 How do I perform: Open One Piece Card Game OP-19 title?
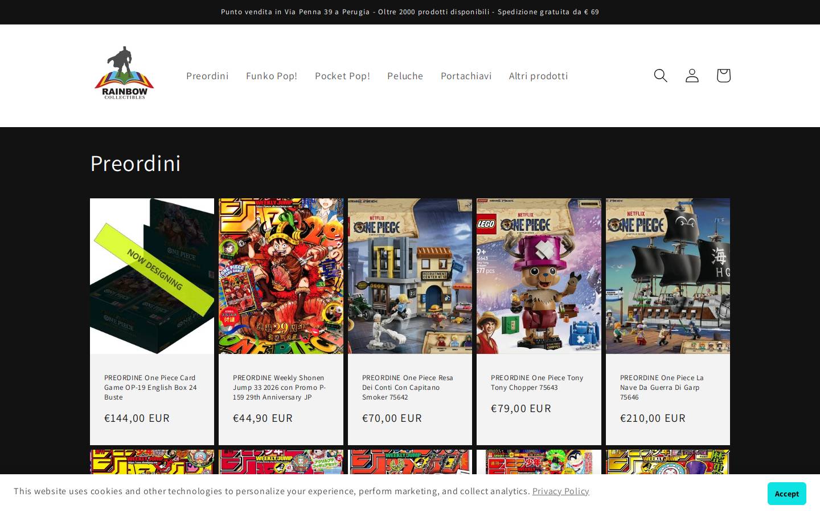coord(151,387)
